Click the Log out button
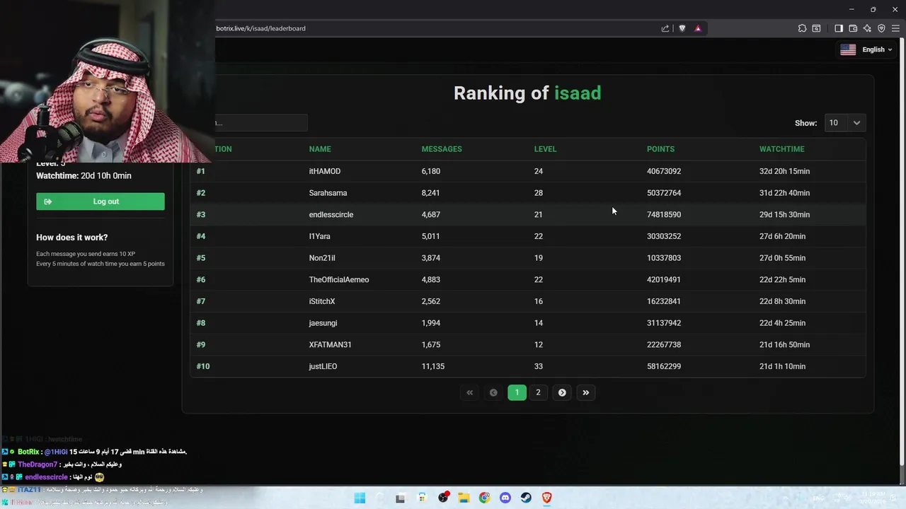The image size is (906, 509). click(x=101, y=201)
